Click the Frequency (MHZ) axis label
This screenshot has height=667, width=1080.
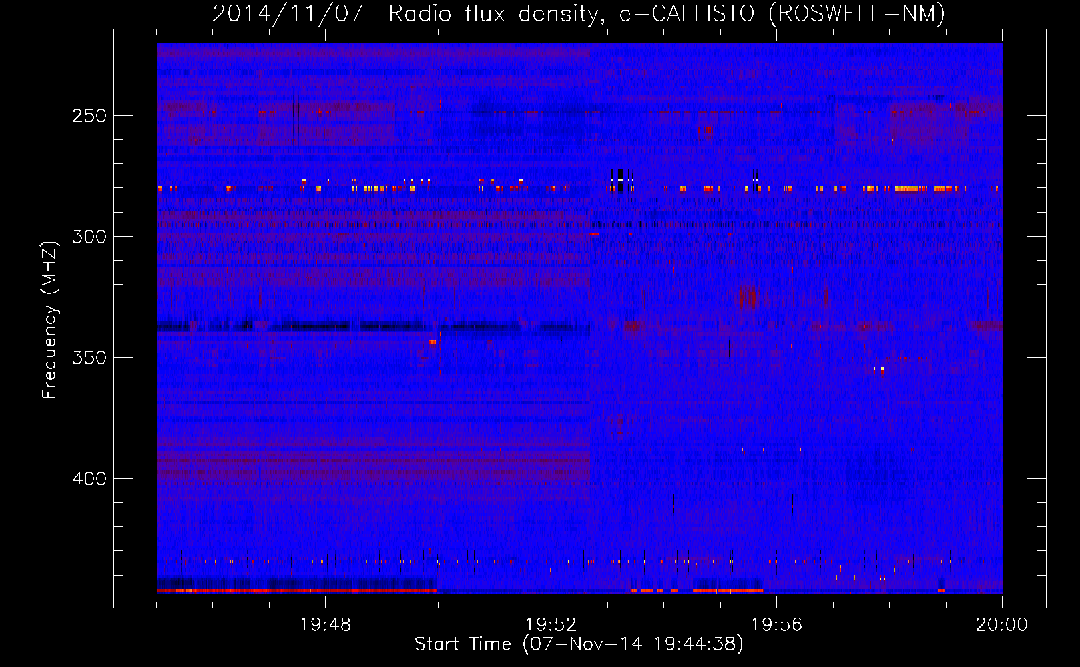click(x=50, y=320)
